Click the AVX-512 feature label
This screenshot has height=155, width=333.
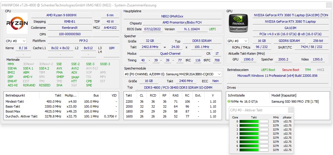point(92,68)
